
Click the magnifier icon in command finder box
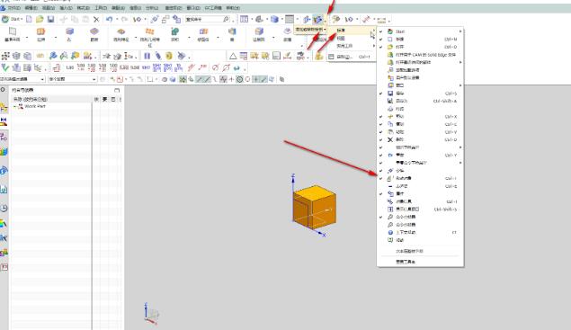226,19
